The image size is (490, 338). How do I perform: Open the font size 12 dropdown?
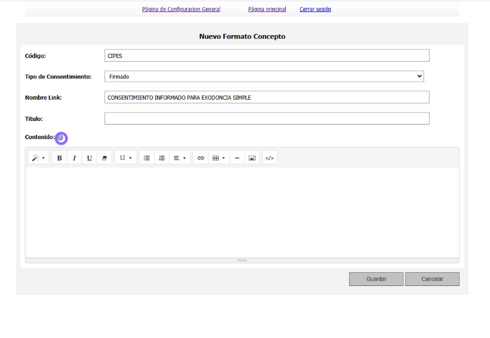pyautogui.click(x=125, y=158)
